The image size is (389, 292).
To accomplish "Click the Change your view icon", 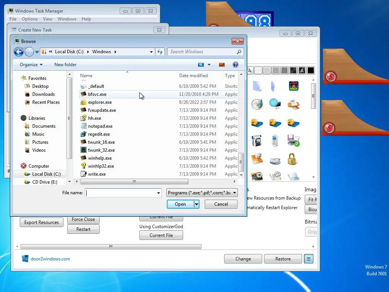I will [x=201, y=65].
